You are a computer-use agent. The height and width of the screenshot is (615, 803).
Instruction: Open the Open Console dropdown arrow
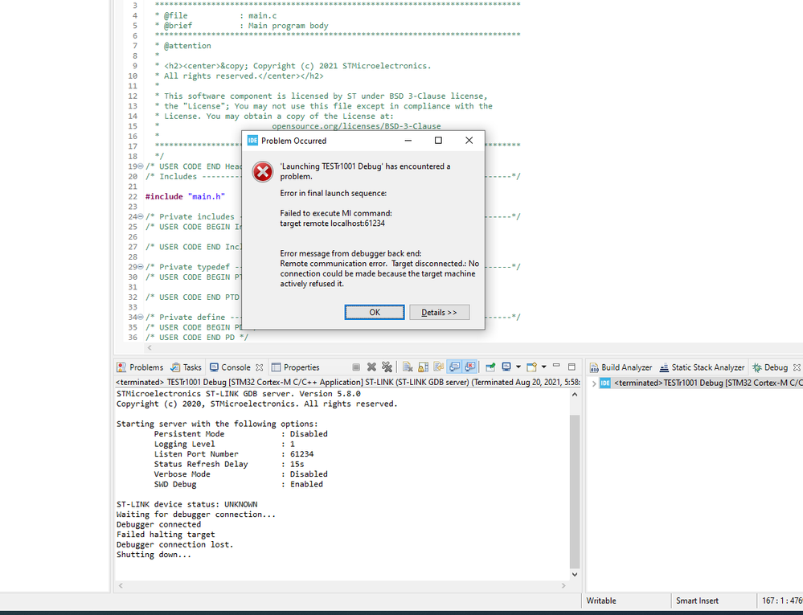click(x=544, y=367)
